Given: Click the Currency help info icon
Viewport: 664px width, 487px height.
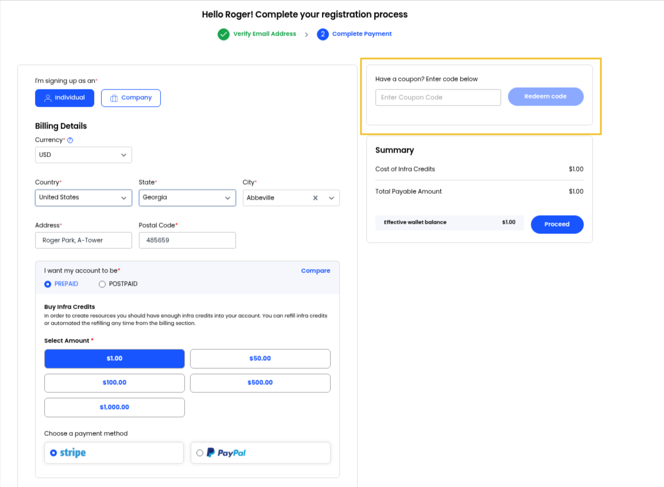Looking at the screenshot, I should coord(70,141).
